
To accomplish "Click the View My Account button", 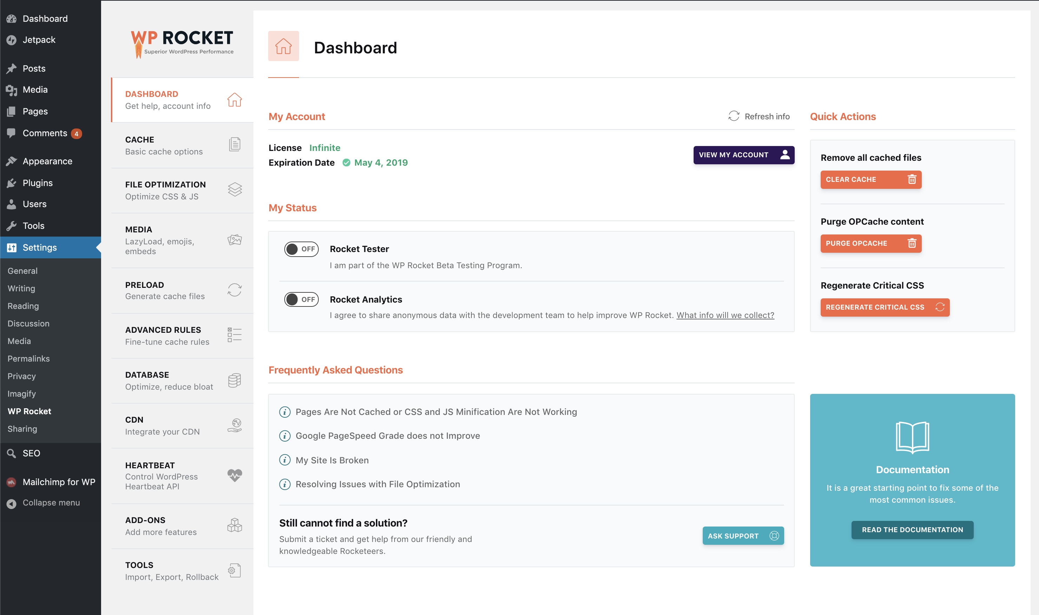I will pos(744,154).
